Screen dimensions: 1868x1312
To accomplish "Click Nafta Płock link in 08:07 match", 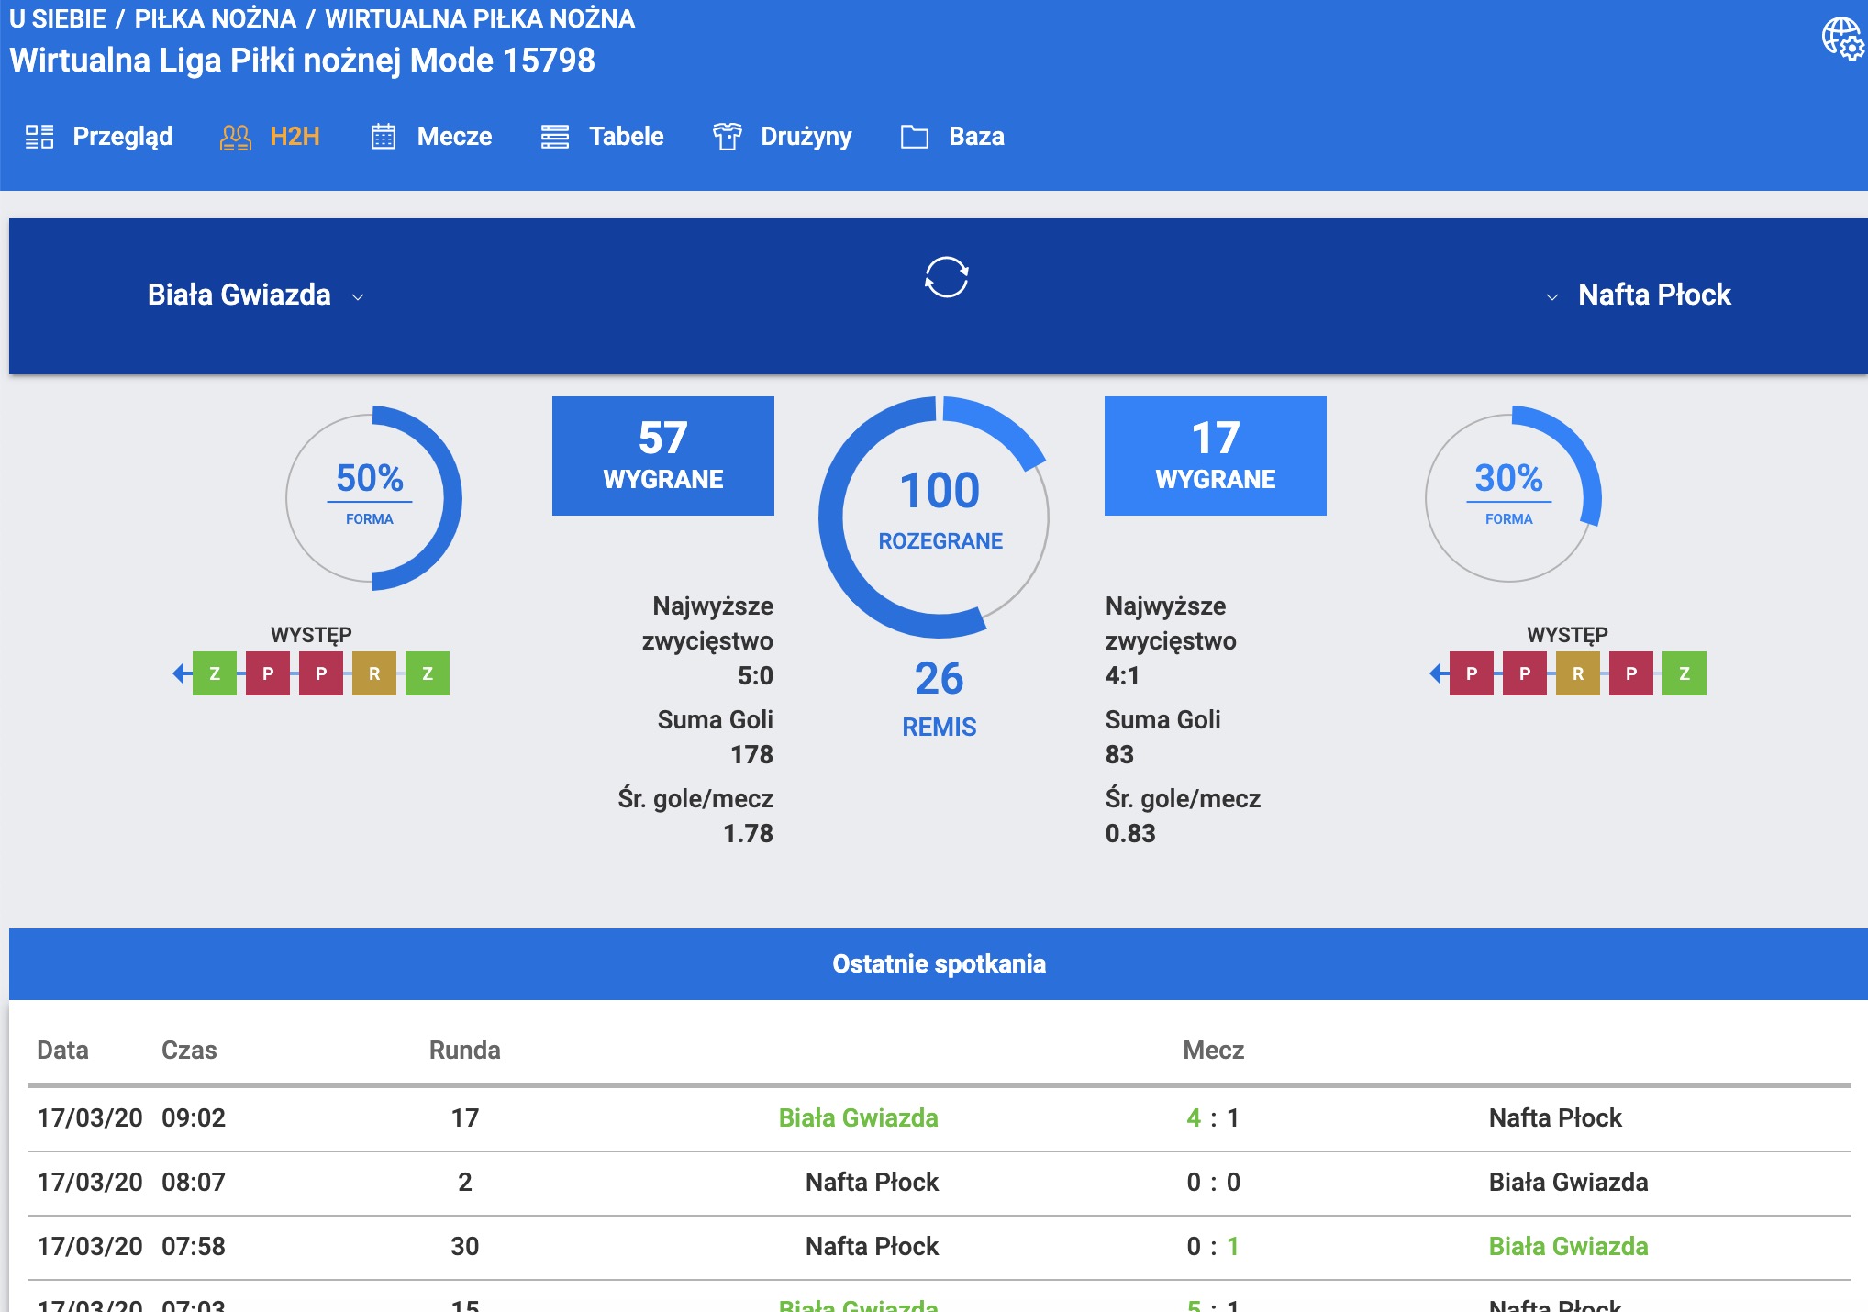I will click(872, 1182).
